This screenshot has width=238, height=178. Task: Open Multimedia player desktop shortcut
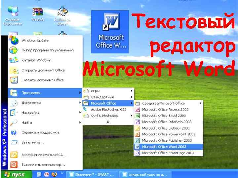[x=62, y=16]
